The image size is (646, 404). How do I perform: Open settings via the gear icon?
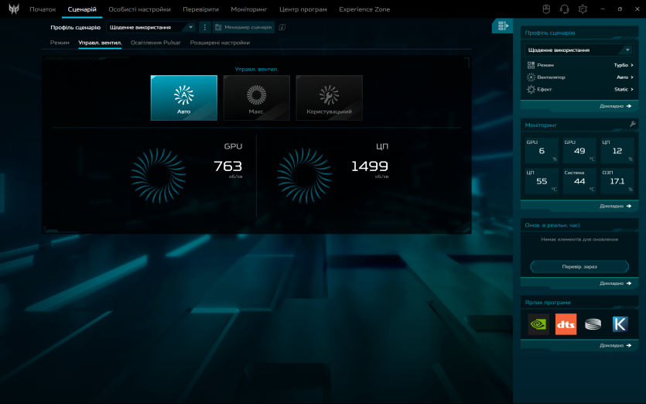[583, 9]
